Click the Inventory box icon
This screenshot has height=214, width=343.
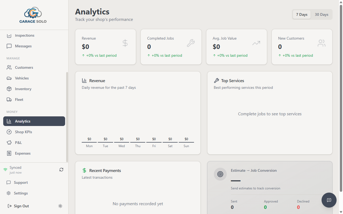coord(9,89)
